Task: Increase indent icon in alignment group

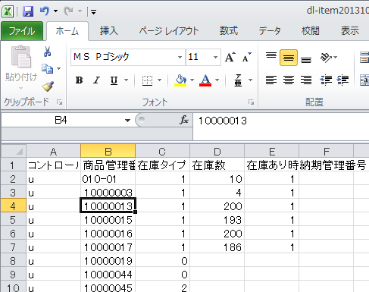Action: (x=342, y=80)
